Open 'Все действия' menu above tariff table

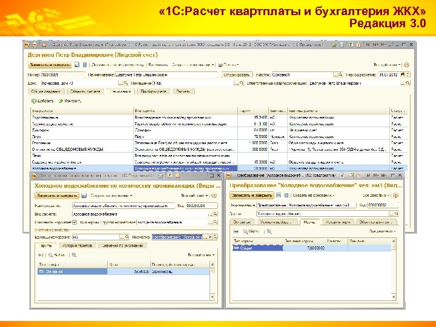pyautogui.click(x=201, y=255)
